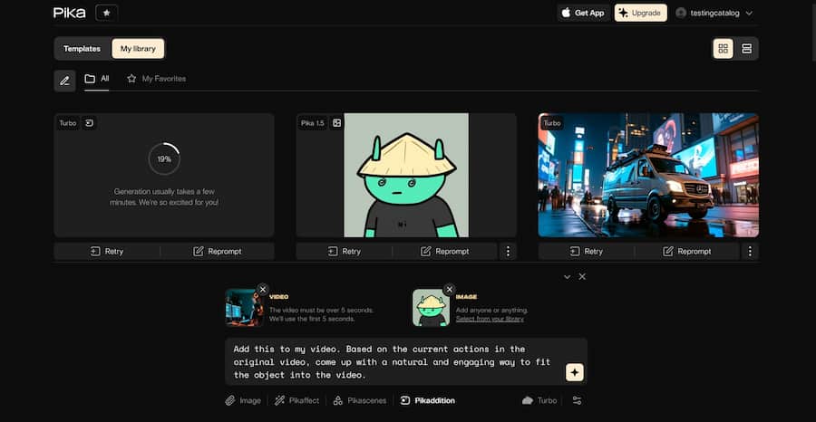Viewport: 816px width, 422px height.
Task: Select the Pikaffect mode
Action: [x=297, y=400]
